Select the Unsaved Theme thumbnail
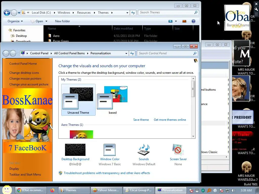Viewport: 259px width, 194px height. point(78,100)
